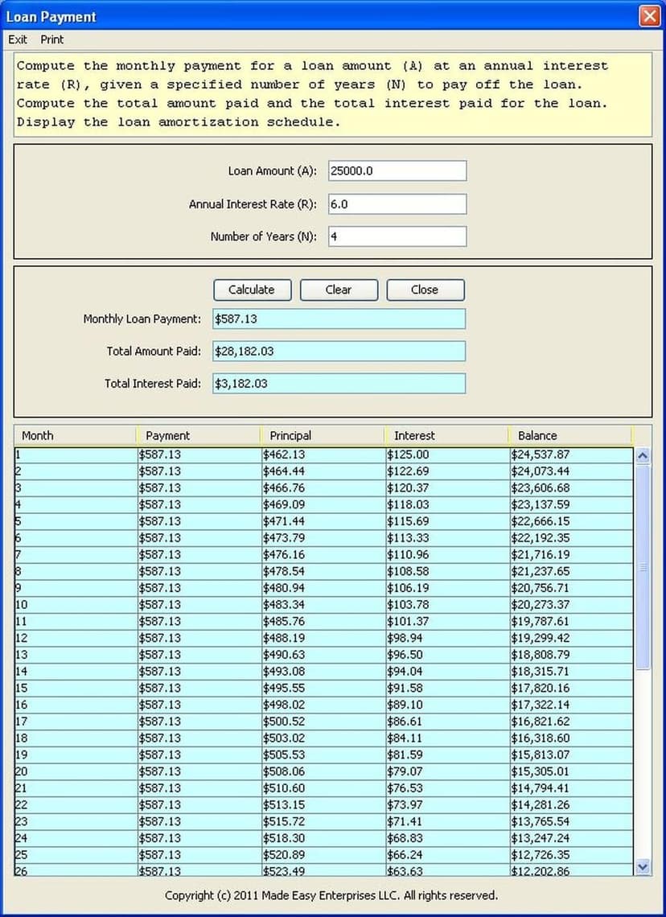Select the Total Amount Paid result field
This screenshot has height=917, width=666.
point(339,351)
